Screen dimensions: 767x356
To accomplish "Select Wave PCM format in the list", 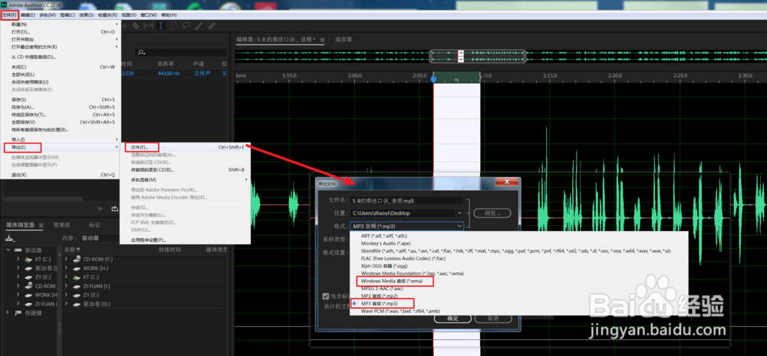I will [x=400, y=311].
